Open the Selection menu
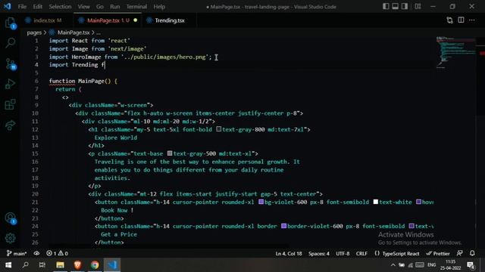Viewport: 485px width, 272px height. [60, 7]
